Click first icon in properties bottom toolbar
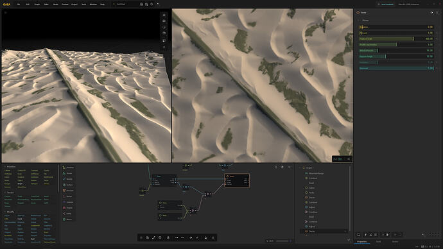Image resolution: width=443 pixels, height=249 pixels. pos(358,235)
